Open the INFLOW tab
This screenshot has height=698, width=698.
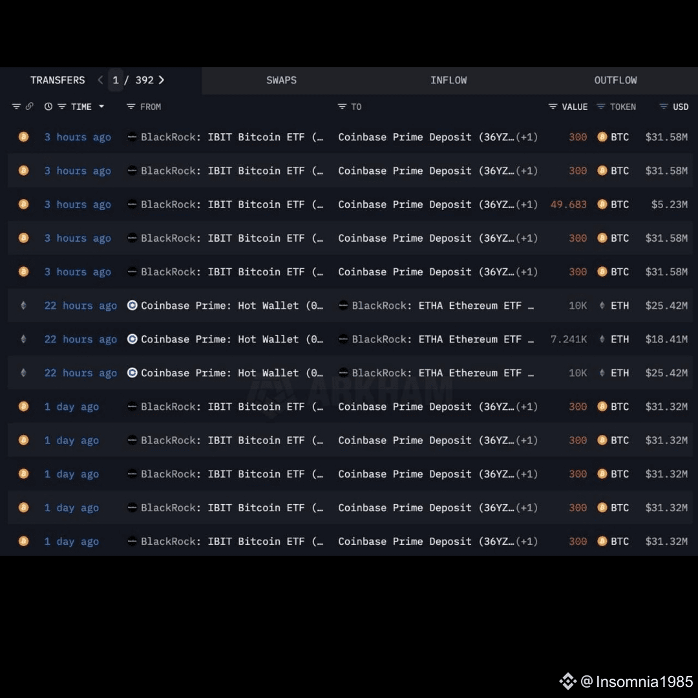pos(449,80)
